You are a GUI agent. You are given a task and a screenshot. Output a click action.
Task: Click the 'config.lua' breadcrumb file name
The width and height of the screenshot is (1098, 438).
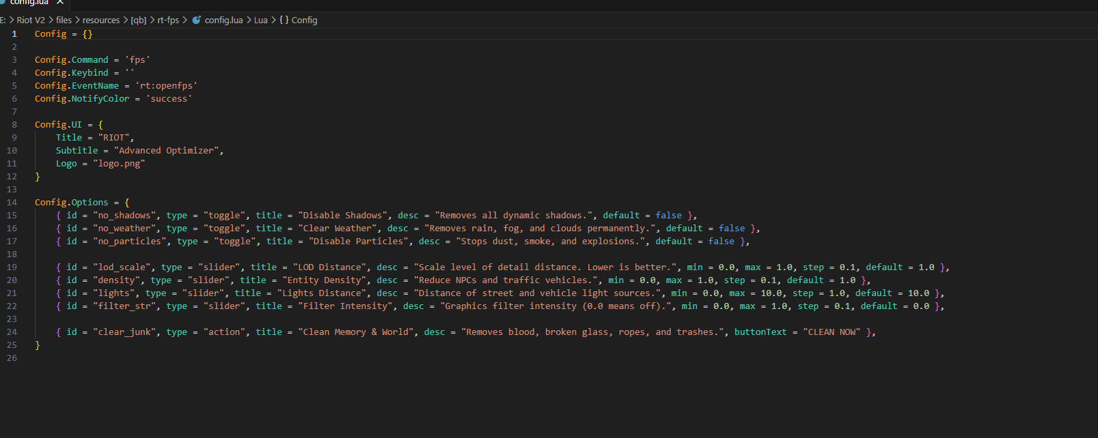223,20
